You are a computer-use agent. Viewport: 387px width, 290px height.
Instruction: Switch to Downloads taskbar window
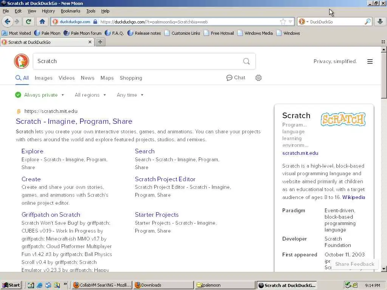tap(163, 285)
